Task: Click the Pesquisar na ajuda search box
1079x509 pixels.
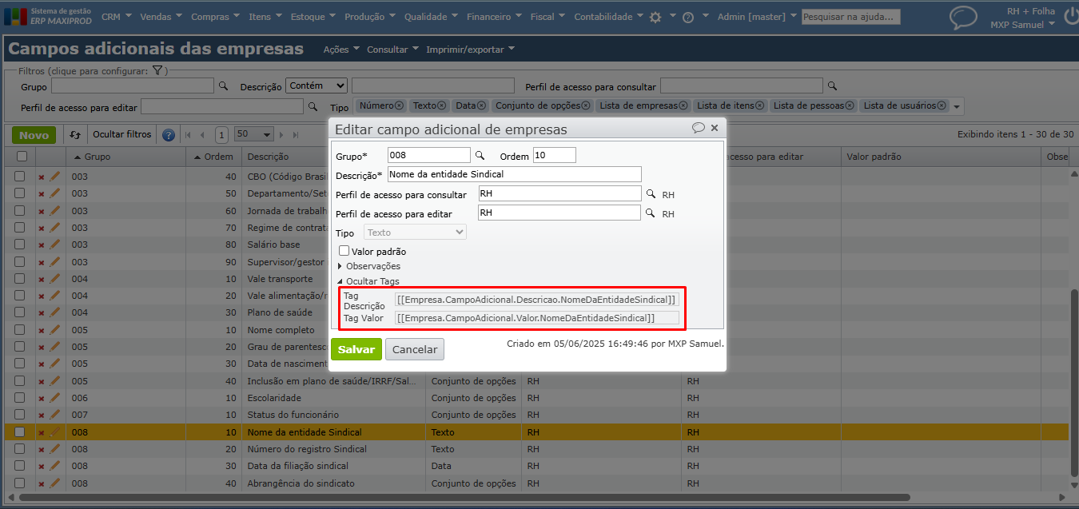Action: click(850, 17)
